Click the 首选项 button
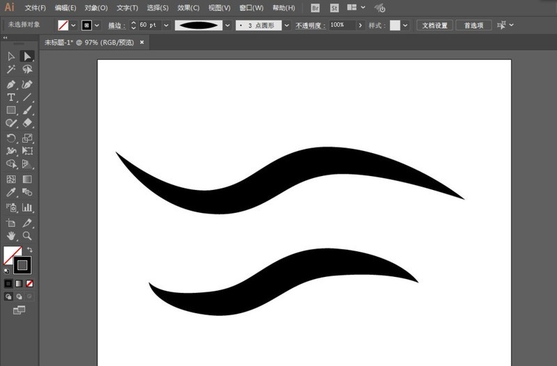 pyautogui.click(x=473, y=25)
